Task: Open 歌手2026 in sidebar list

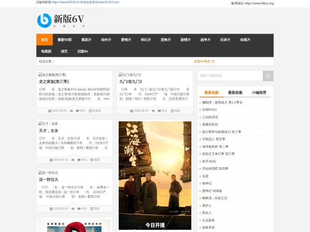Action: (x=209, y=161)
